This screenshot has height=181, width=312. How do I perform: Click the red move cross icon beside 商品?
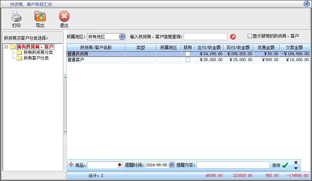pos(71,165)
